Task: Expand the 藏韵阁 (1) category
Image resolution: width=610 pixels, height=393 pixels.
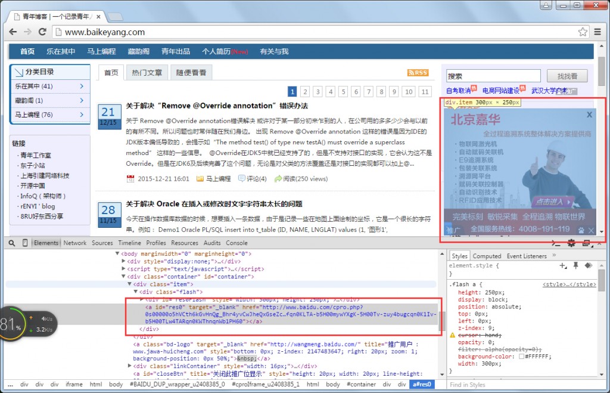Action: tap(81, 101)
